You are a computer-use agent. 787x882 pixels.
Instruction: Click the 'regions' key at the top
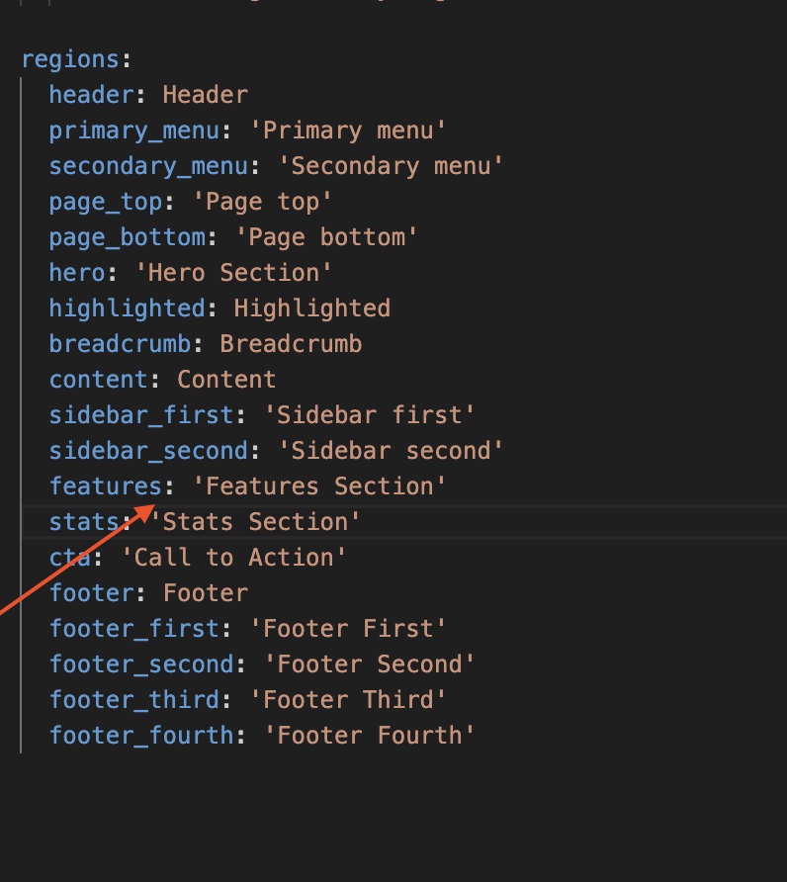coord(70,59)
